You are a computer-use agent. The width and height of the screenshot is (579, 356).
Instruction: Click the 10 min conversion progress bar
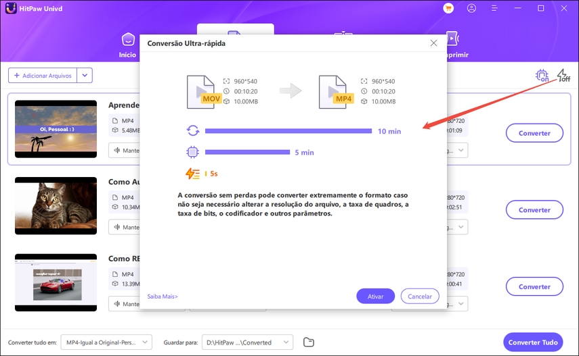pyautogui.click(x=288, y=131)
